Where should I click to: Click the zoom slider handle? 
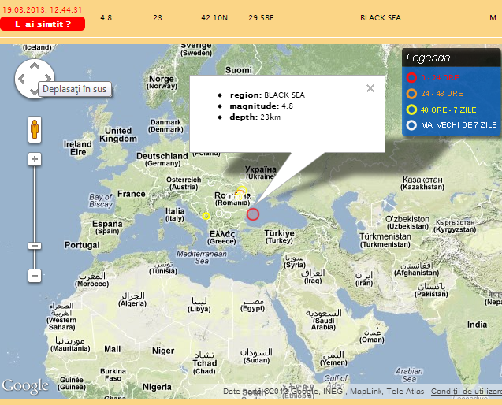tap(35, 246)
